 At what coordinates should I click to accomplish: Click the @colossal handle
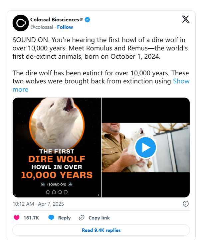pos(42,27)
